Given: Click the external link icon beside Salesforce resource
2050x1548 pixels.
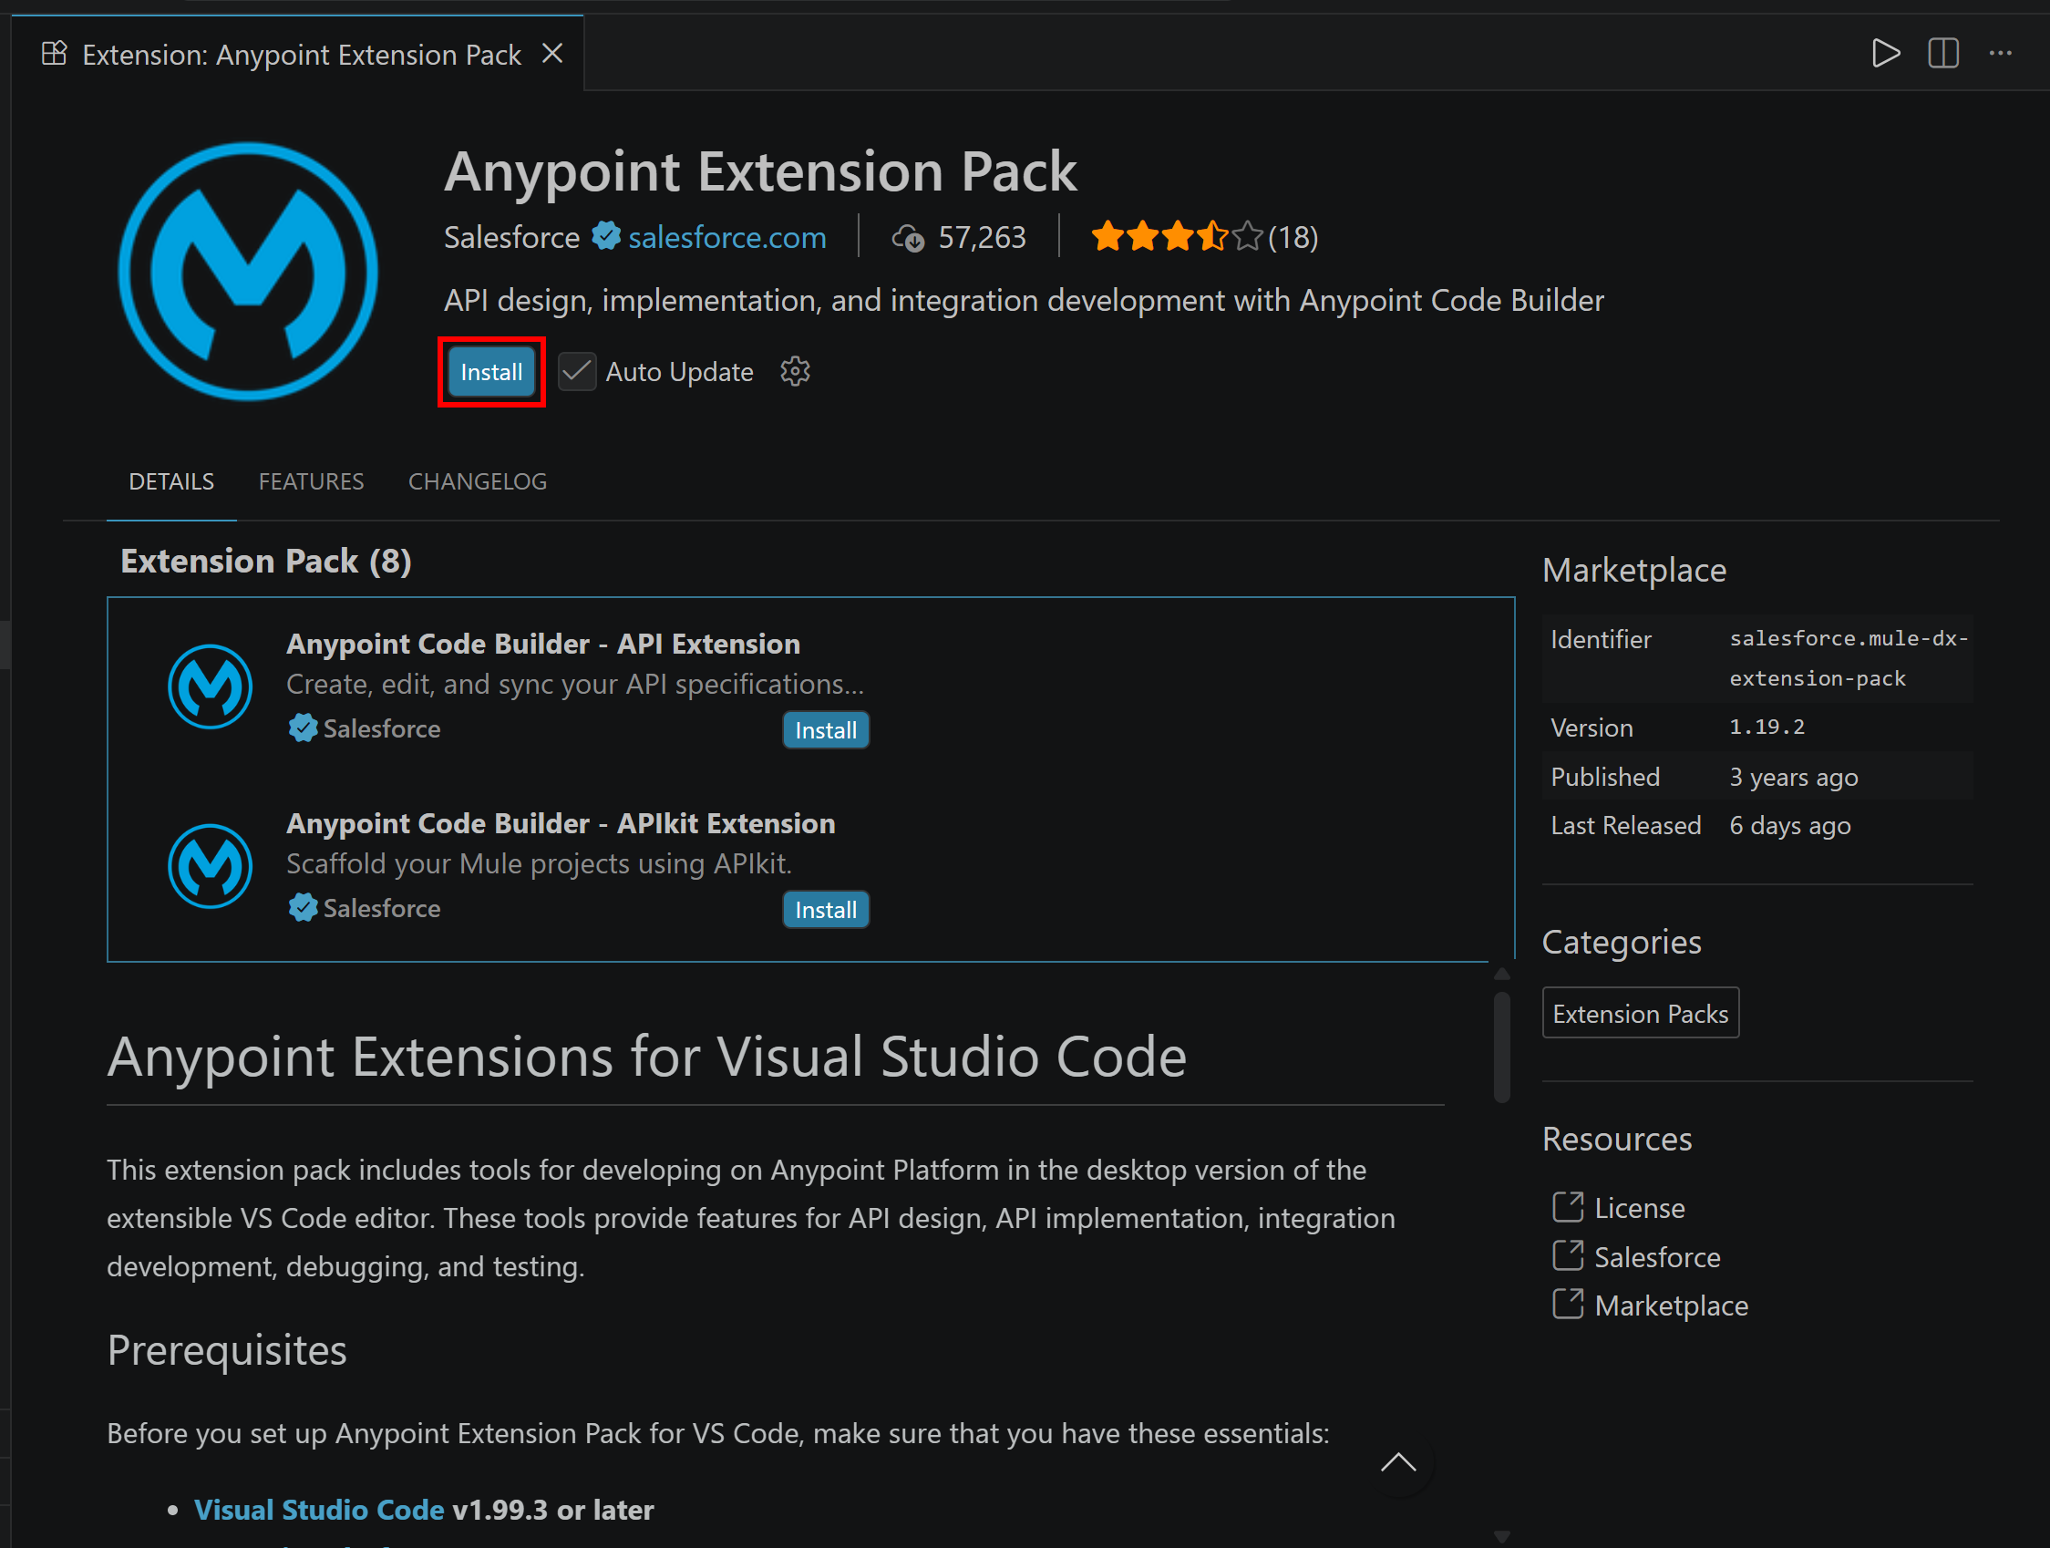Looking at the screenshot, I should (x=1568, y=1257).
